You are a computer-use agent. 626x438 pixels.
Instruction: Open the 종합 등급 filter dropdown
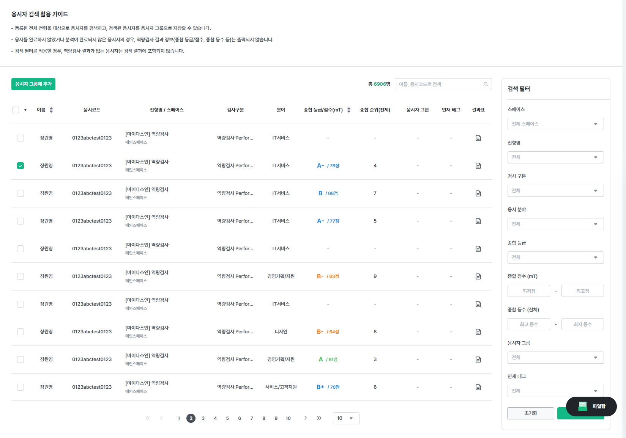click(x=555, y=257)
